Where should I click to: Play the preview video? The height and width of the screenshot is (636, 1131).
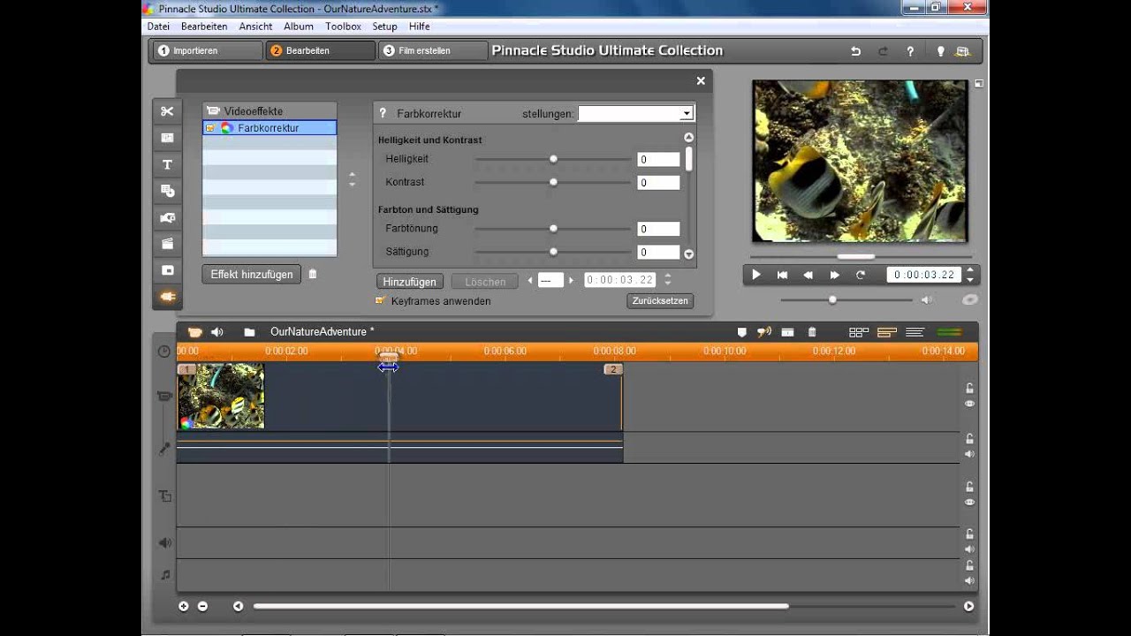(x=756, y=275)
